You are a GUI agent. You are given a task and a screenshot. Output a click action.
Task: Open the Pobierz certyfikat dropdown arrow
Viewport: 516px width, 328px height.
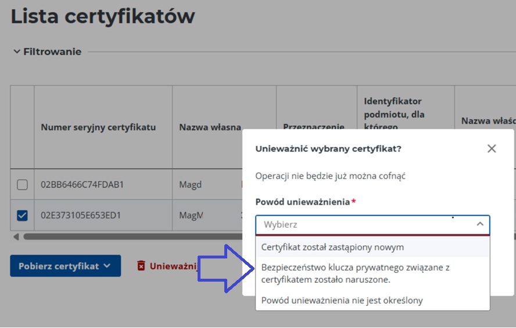coord(107,266)
